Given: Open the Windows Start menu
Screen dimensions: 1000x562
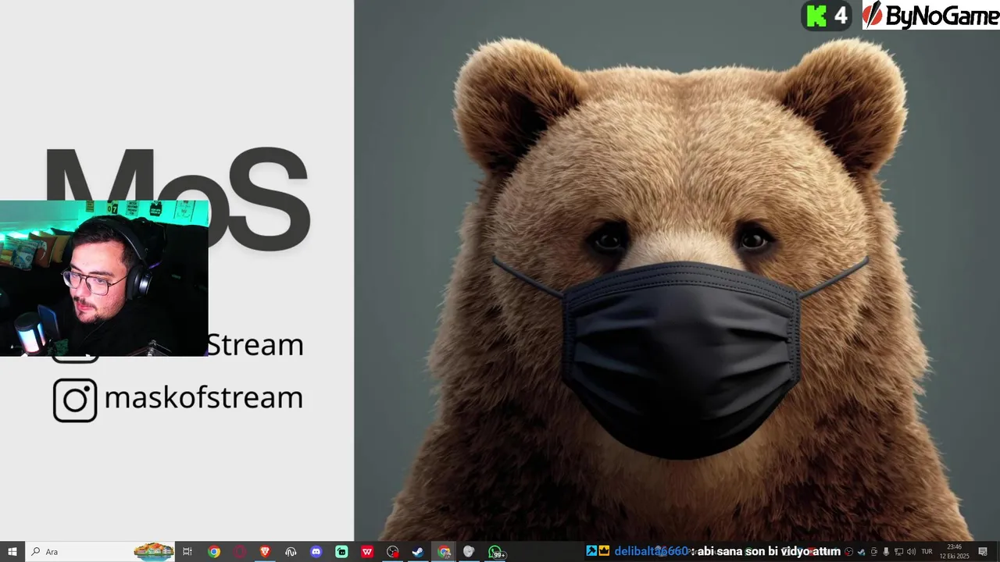Looking at the screenshot, I should 12,552.
